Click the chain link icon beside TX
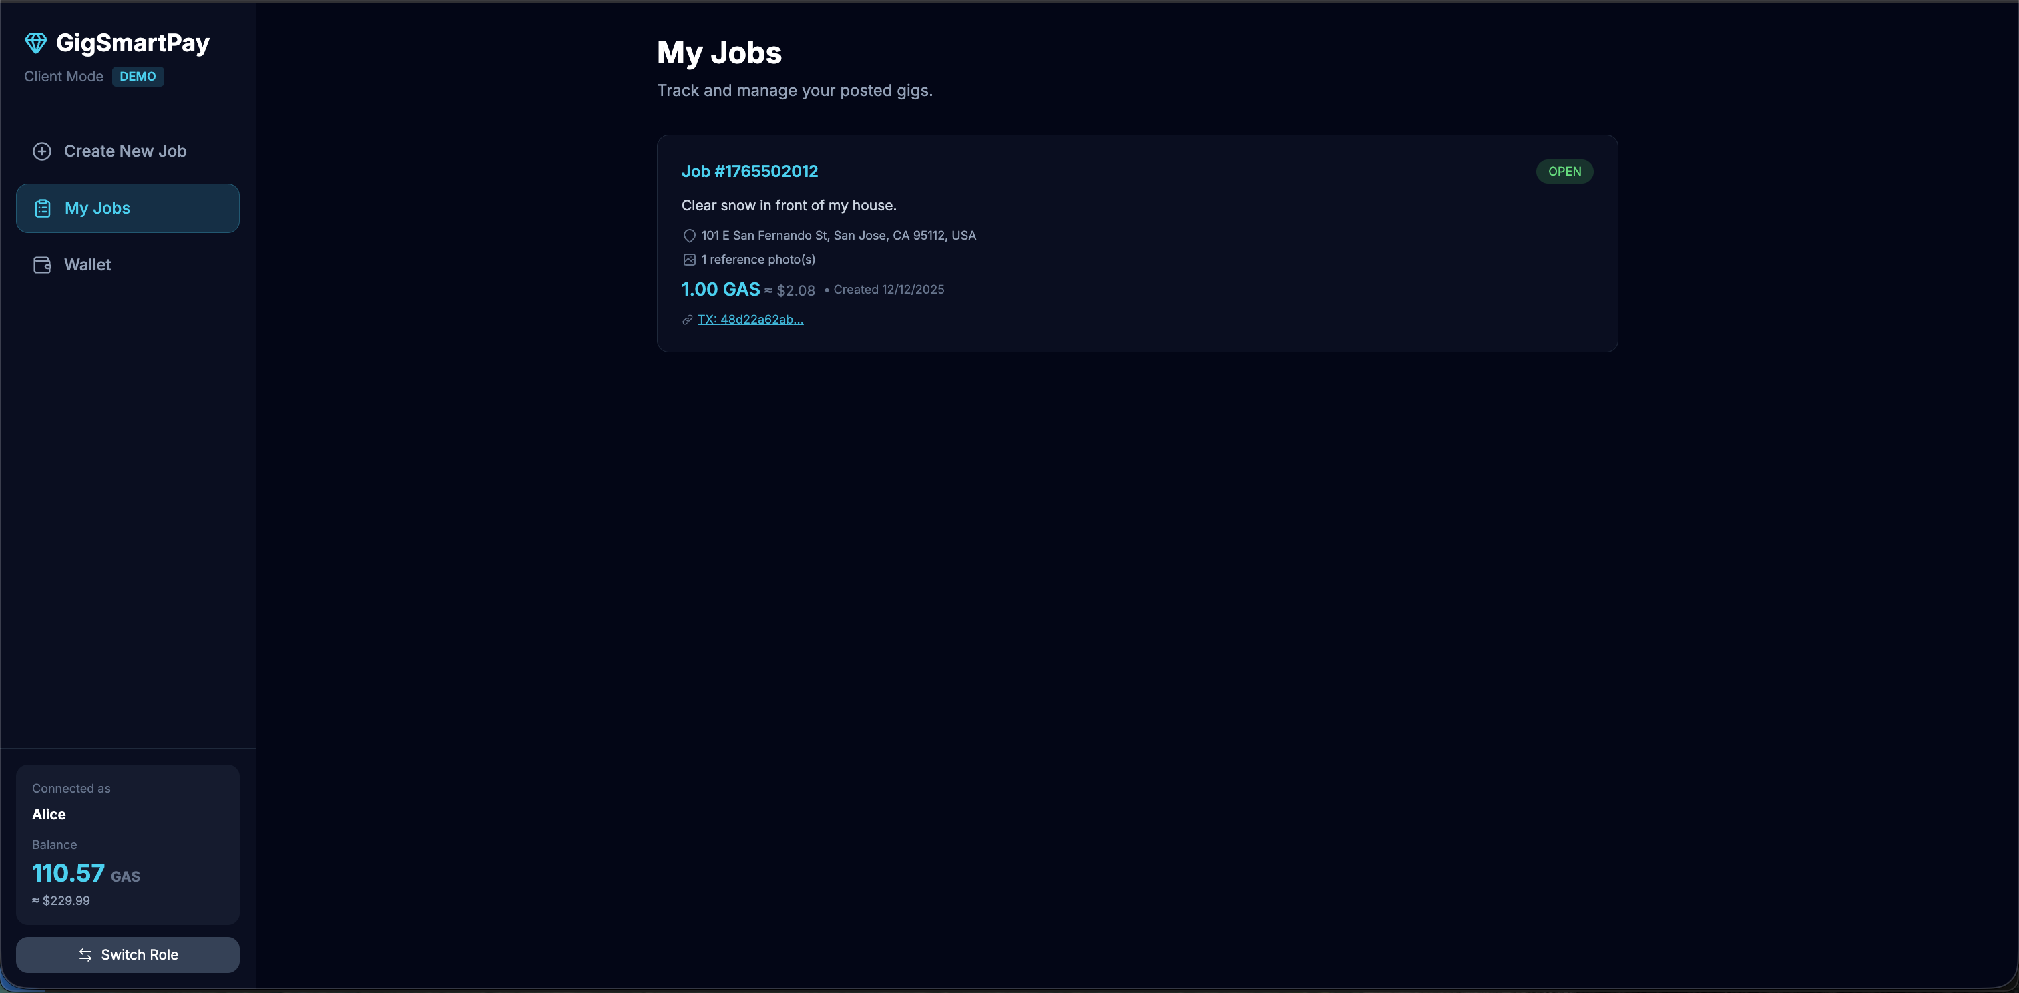The height and width of the screenshot is (993, 2019). point(688,320)
